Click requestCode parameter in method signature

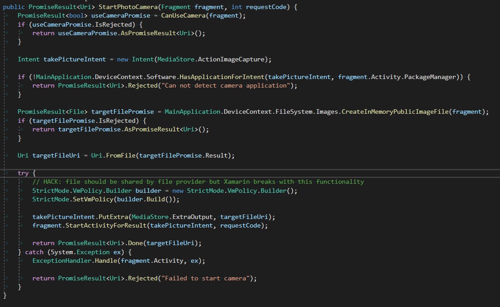click(x=266, y=7)
